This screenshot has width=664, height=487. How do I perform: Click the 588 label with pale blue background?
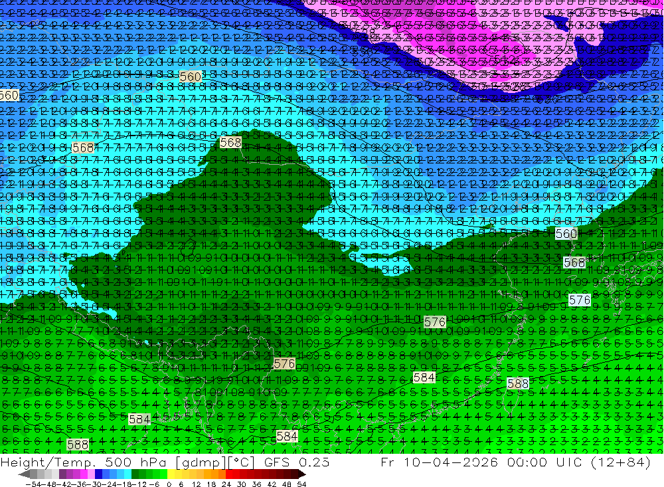[x=517, y=383]
